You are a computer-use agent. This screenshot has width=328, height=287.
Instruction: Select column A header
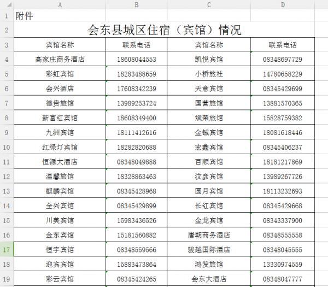[60, 4]
